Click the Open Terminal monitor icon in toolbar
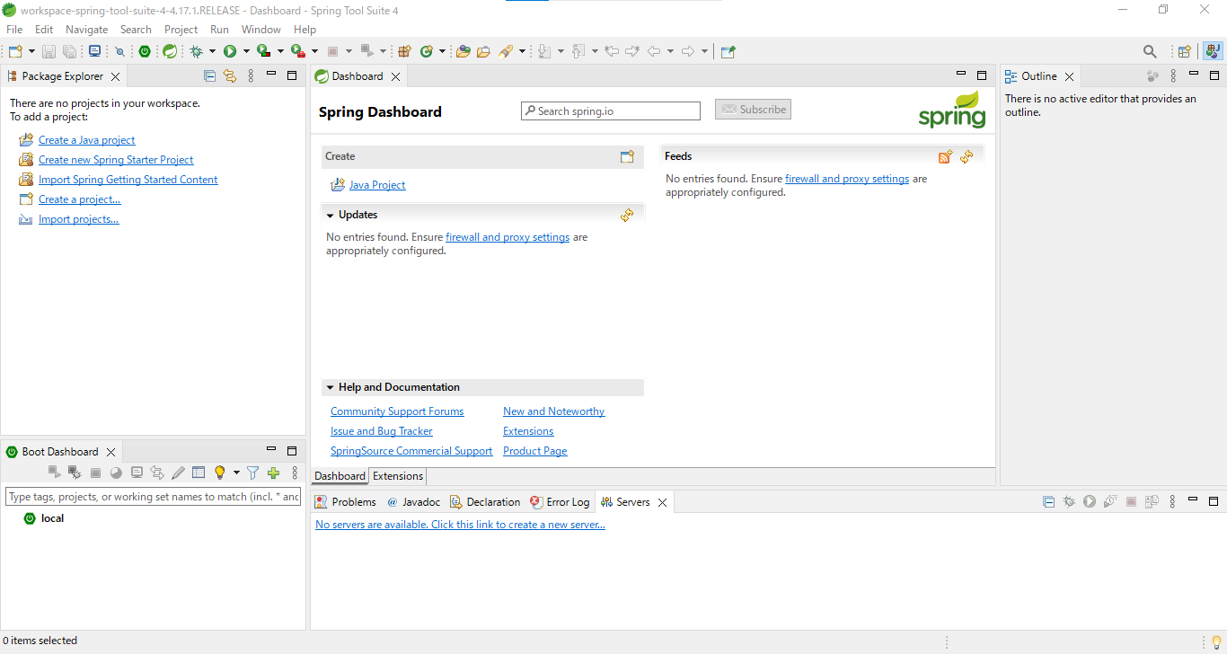The height and width of the screenshot is (654, 1227). pos(94,52)
